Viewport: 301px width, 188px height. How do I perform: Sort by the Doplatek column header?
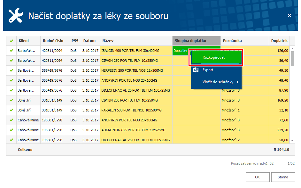click(x=279, y=41)
